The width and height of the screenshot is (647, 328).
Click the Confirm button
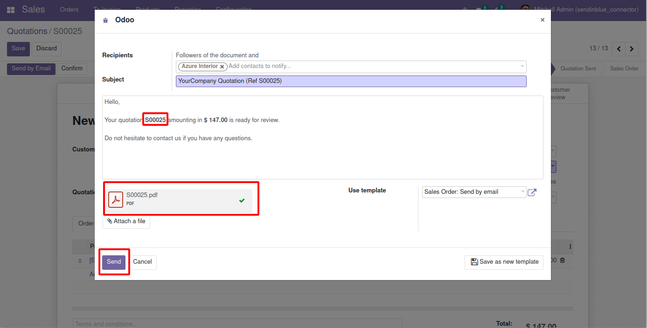(72, 68)
